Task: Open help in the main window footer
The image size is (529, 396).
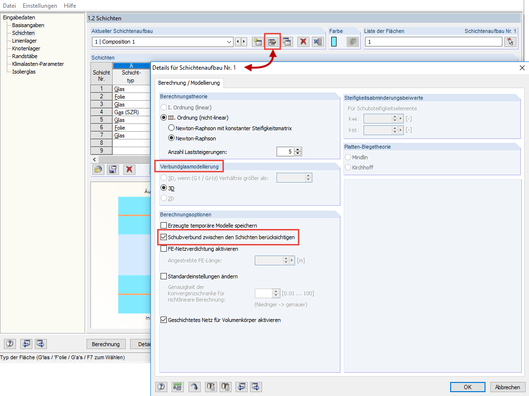Action: coord(10,344)
